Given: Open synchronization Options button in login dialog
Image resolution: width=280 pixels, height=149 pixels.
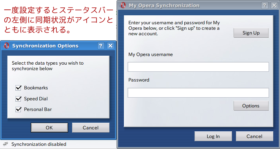Looking at the screenshot, I should 251,106.
